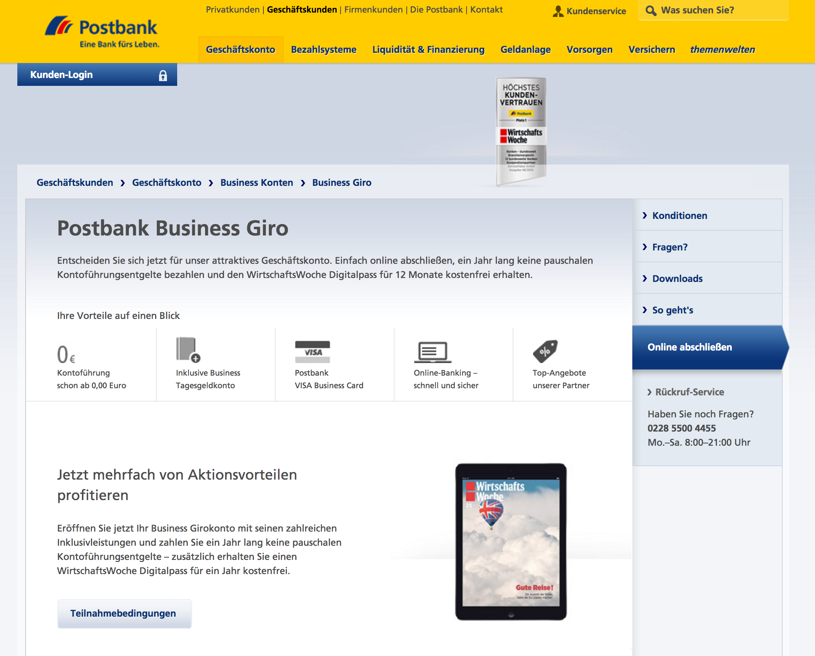The height and width of the screenshot is (656, 815).
Task: Open the Privatkunden section
Action: tap(233, 9)
